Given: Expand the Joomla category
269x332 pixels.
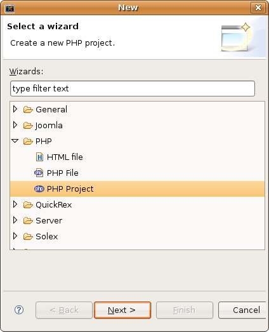Looking at the screenshot, I should pos(15,125).
